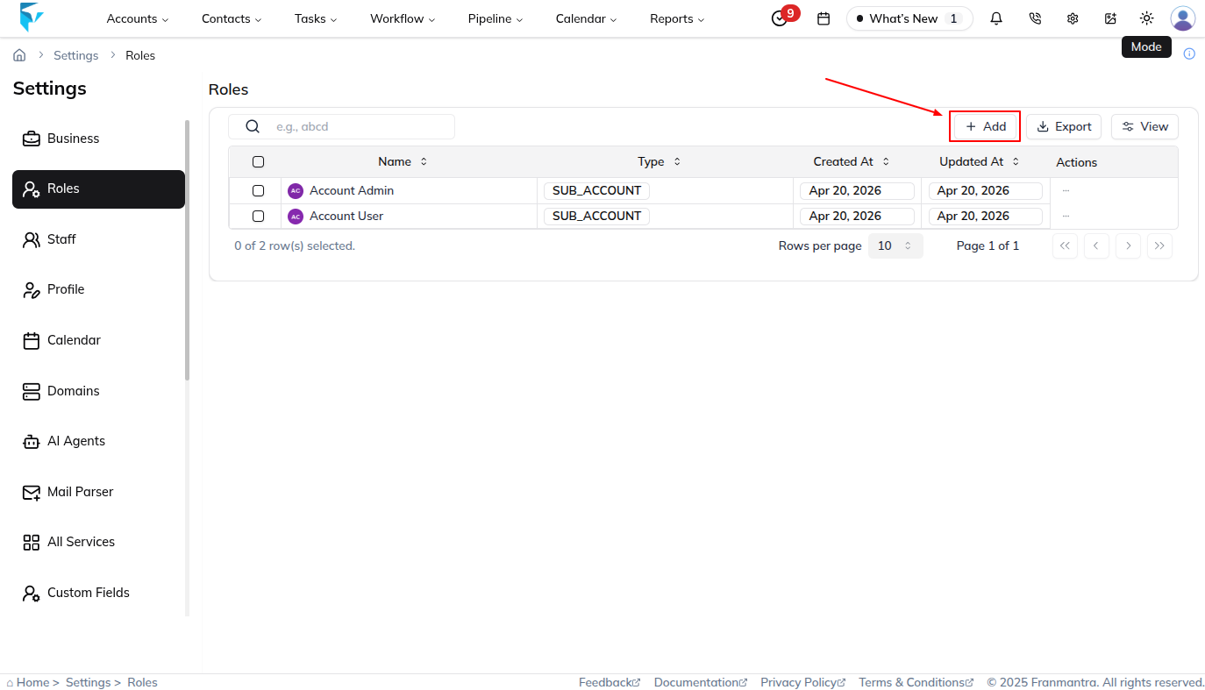Image resolution: width=1205 pixels, height=690 pixels.
Task: Expand the Contacts menu
Action: (x=232, y=18)
